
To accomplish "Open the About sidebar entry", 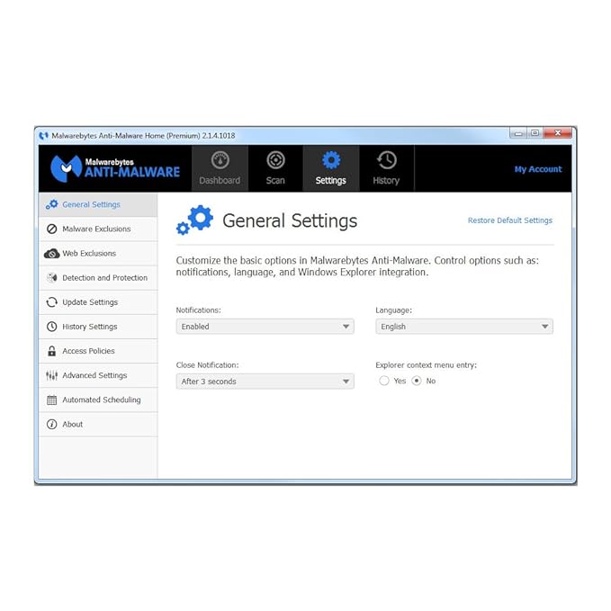I will [98, 425].
